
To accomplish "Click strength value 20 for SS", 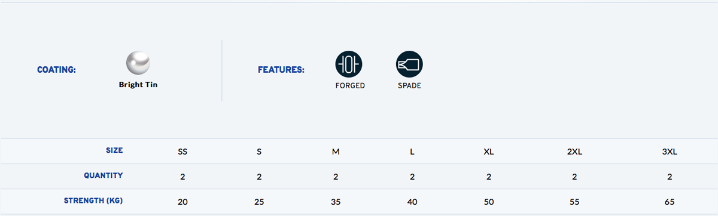I will coord(182,202).
